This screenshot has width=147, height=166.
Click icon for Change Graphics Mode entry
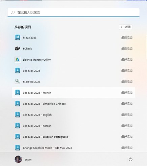[x=18, y=147]
